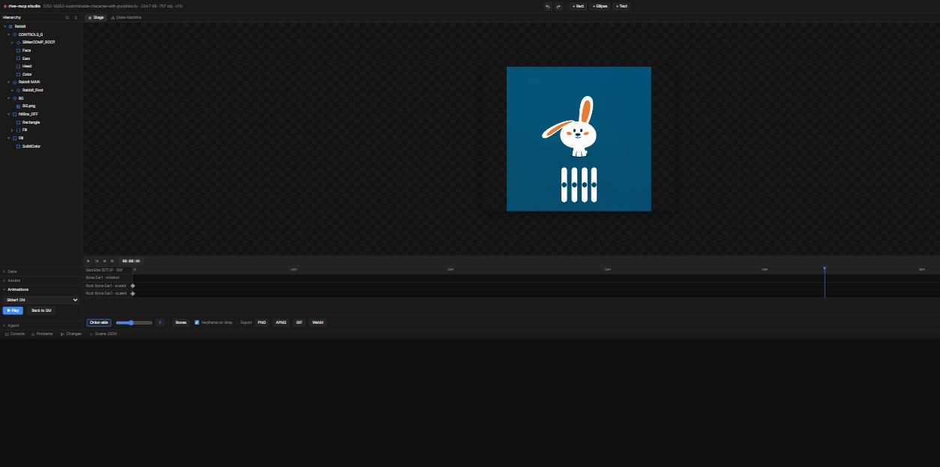The height and width of the screenshot is (467, 940).
Task: Click the timeline play triangle
Action: click(x=88, y=261)
